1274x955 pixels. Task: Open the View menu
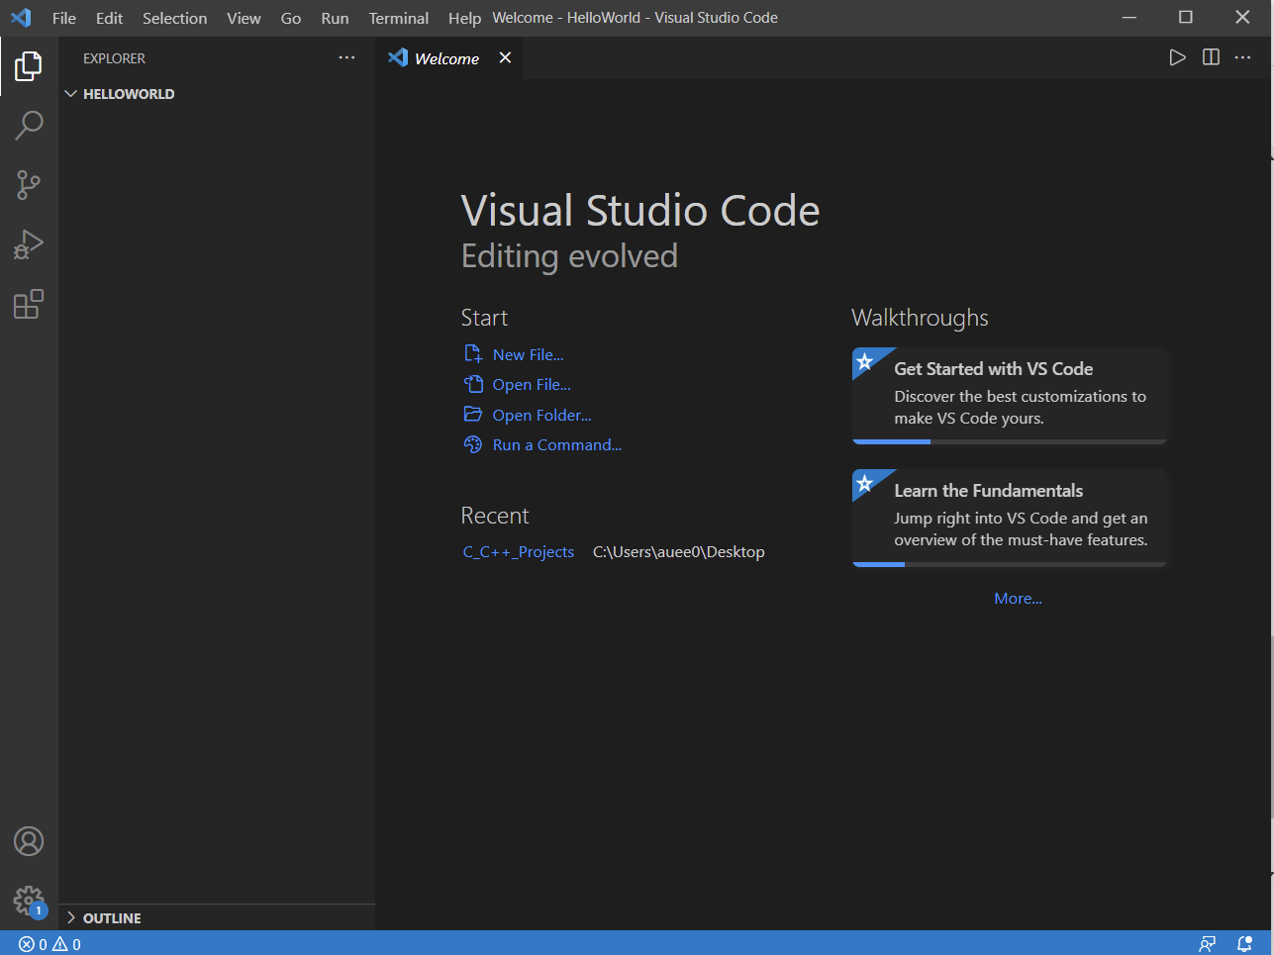pyautogui.click(x=244, y=18)
